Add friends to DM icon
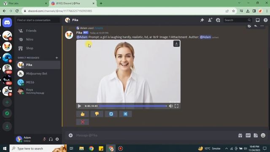 point(210,20)
